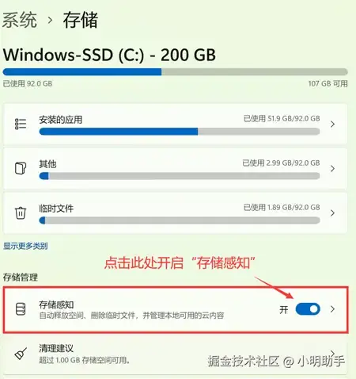
Task: Click the C: drive usage bar
Action: click(x=175, y=71)
